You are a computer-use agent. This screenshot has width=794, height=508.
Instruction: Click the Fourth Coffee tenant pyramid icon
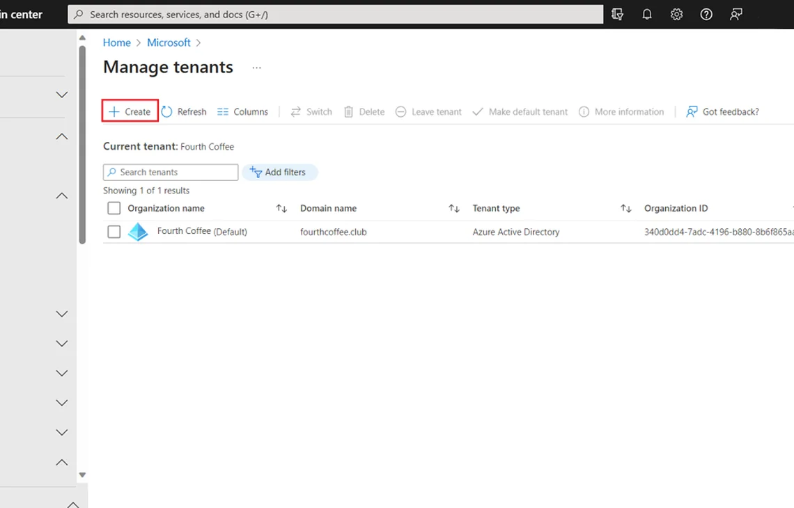pos(138,232)
